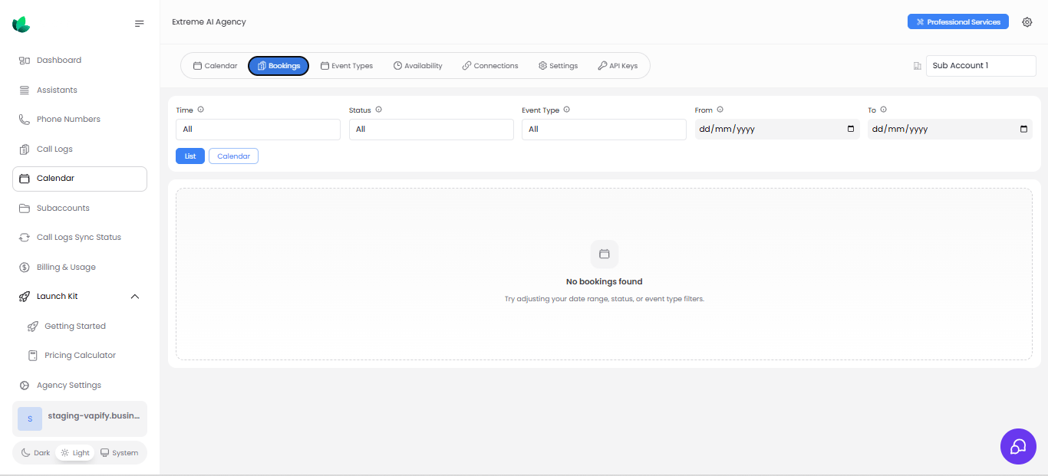Open Dashboard from the sidebar
The width and height of the screenshot is (1048, 476).
tap(80, 61)
